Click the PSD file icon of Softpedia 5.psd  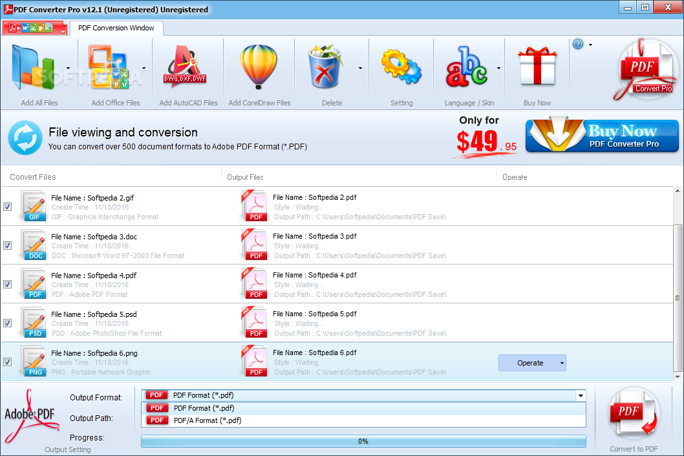coord(33,322)
